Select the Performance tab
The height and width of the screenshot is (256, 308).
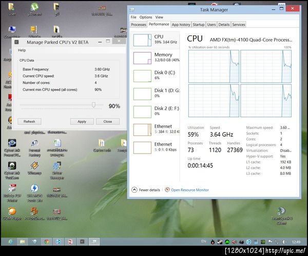point(159,24)
